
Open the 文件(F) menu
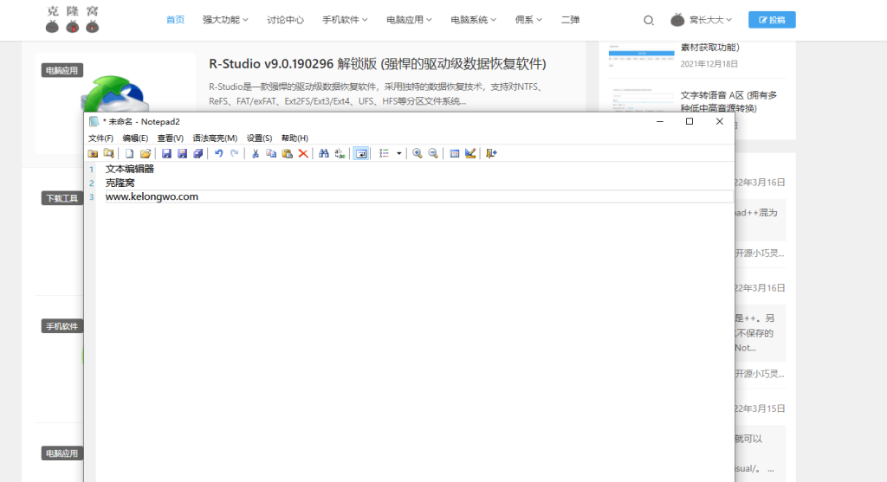(100, 138)
